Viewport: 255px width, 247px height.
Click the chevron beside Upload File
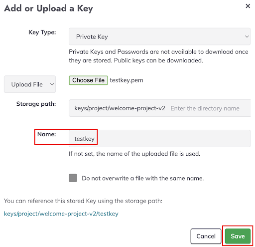(x=52, y=84)
